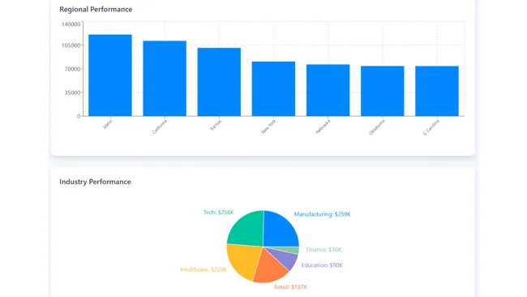Click the 'Finance: $36K' label
This screenshot has width=527, height=297.
point(323,250)
